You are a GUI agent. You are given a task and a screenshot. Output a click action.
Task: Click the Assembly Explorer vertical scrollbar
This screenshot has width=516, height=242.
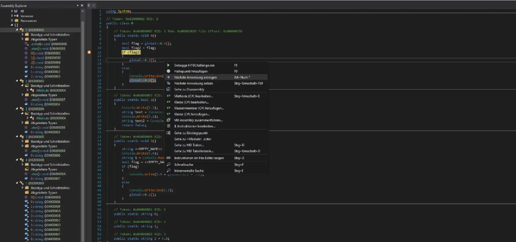(x=82, y=122)
